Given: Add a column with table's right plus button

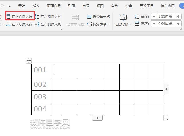Looking at the screenshot, I should coord(167,89).
